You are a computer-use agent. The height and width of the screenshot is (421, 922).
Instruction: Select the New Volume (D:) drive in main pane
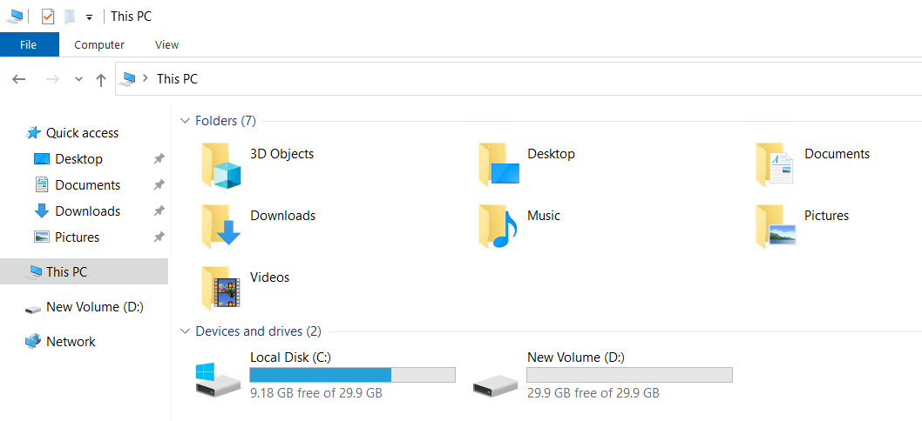tap(494, 378)
